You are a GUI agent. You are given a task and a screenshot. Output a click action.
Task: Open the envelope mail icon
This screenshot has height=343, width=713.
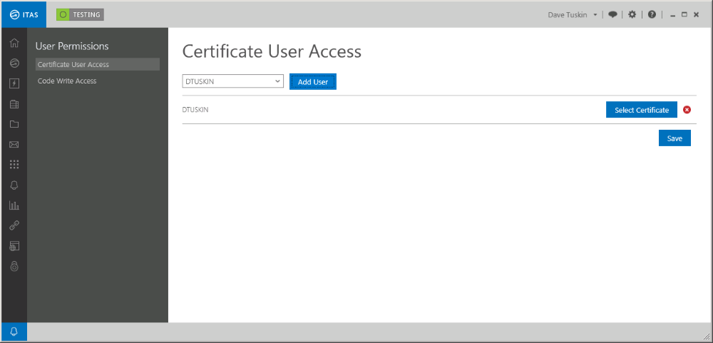[14, 145]
